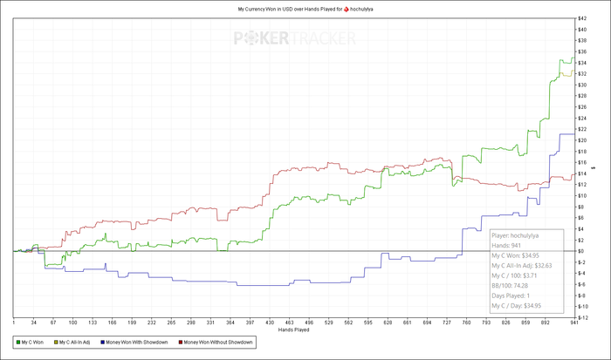
Task: Click the '$42' y-axis tick value
Action: point(582,18)
